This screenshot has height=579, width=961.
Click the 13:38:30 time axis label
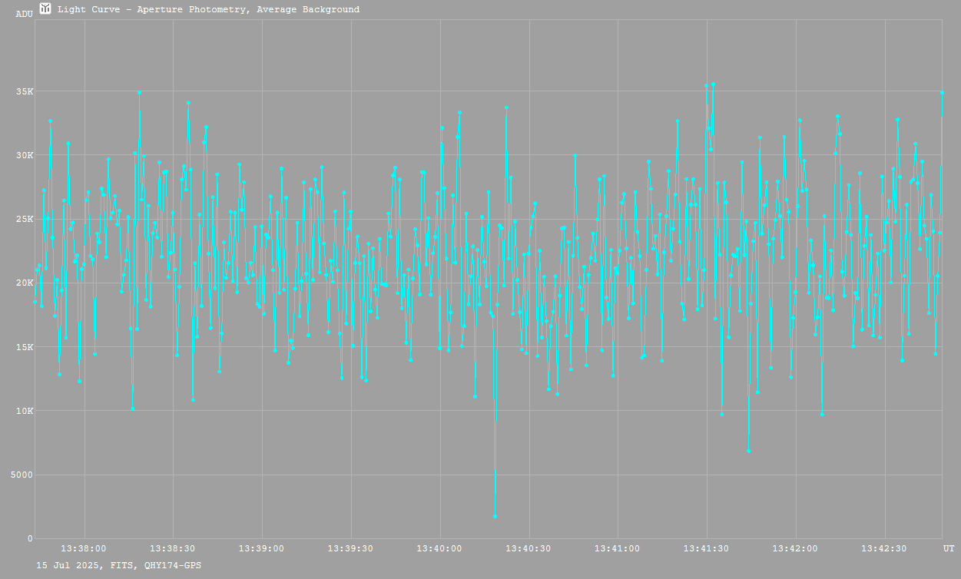[173, 548]
